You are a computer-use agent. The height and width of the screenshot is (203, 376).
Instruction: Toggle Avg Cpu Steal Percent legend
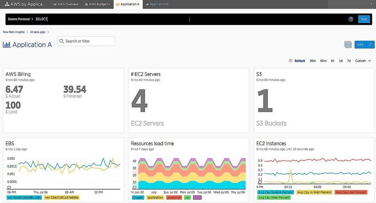tap(274, 197)
